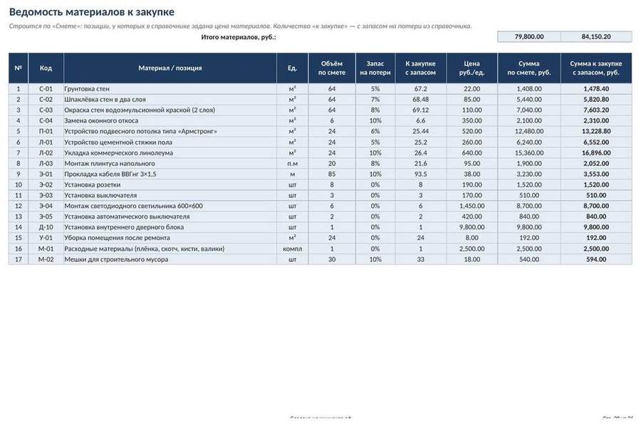
Task: Click the 'Грунтовка стен' row name
Action: 87,89
